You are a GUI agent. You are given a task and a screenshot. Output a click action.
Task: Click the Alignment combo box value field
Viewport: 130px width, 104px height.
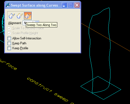pos(31,23)
